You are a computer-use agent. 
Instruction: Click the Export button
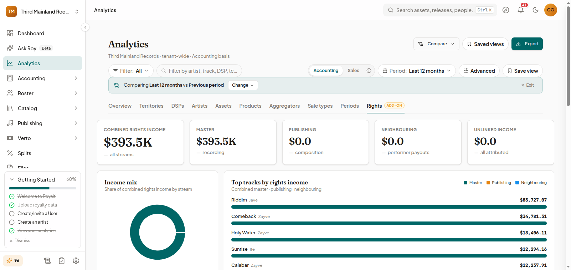527,44
